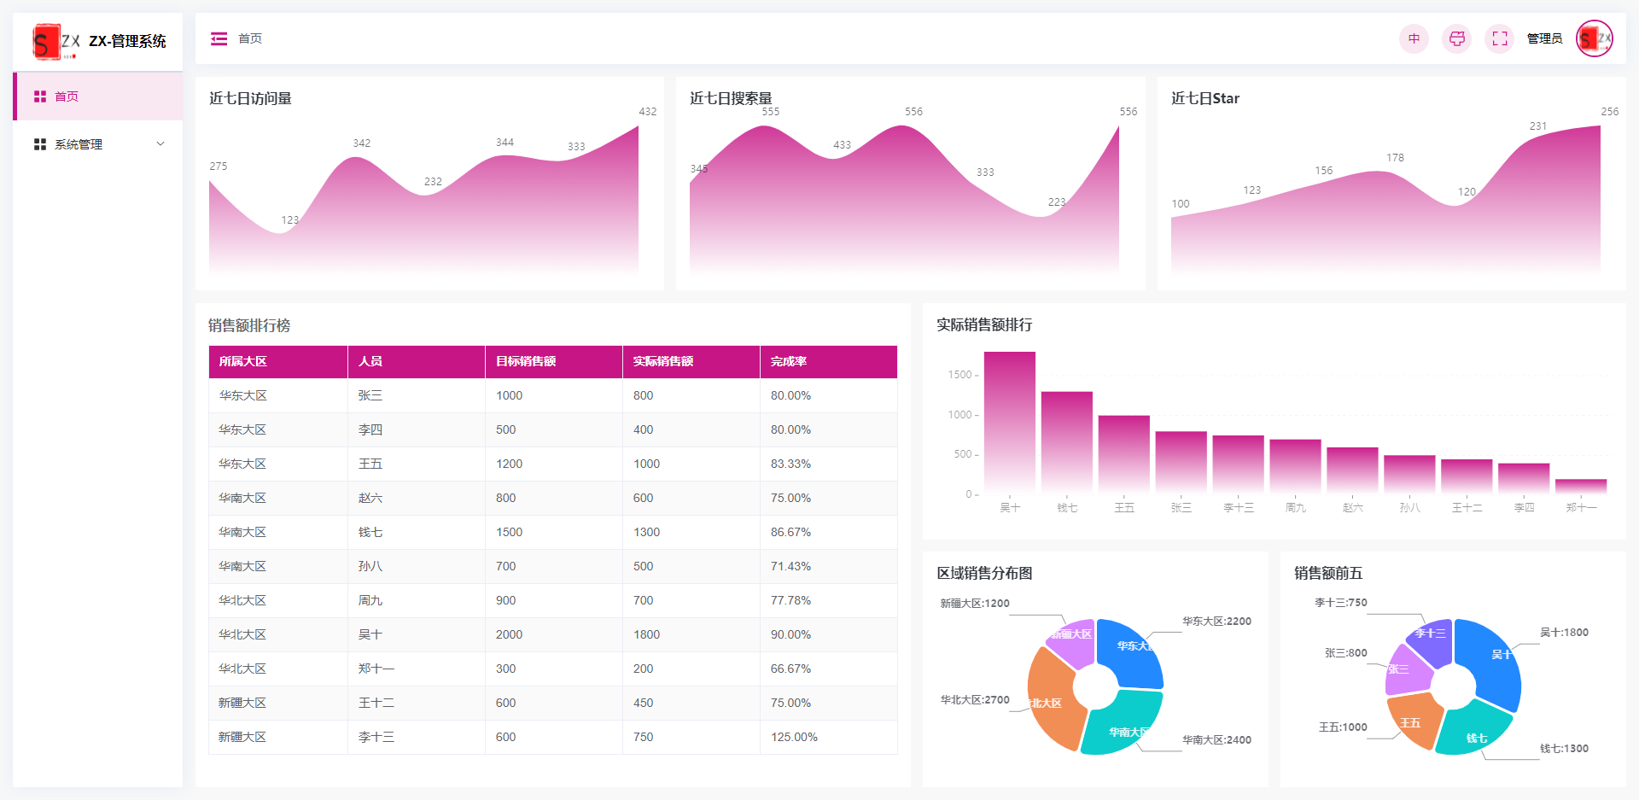Select the 赵六 table cell
1639x800 pixels.
pos(417,498)
